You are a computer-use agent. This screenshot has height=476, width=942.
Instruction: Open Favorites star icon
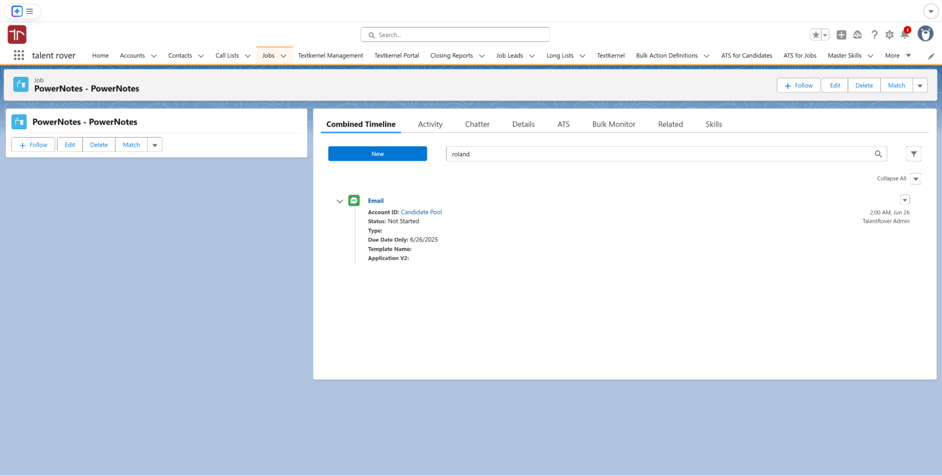coord(816,35)
